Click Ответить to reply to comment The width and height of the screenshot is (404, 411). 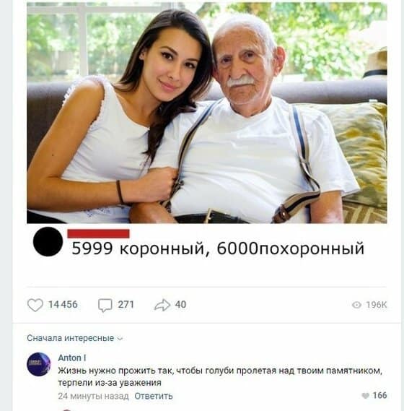(x=154, y=396)
